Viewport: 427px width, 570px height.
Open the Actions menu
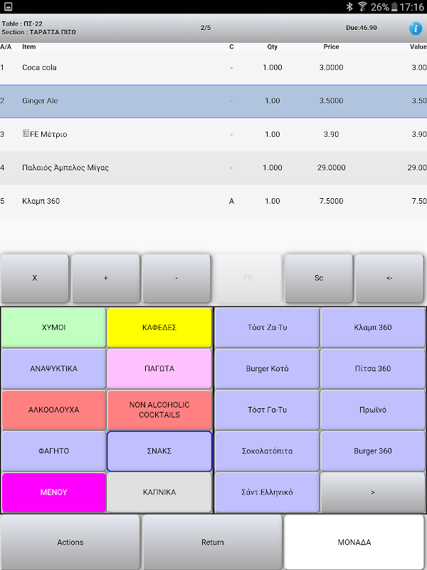70,542
